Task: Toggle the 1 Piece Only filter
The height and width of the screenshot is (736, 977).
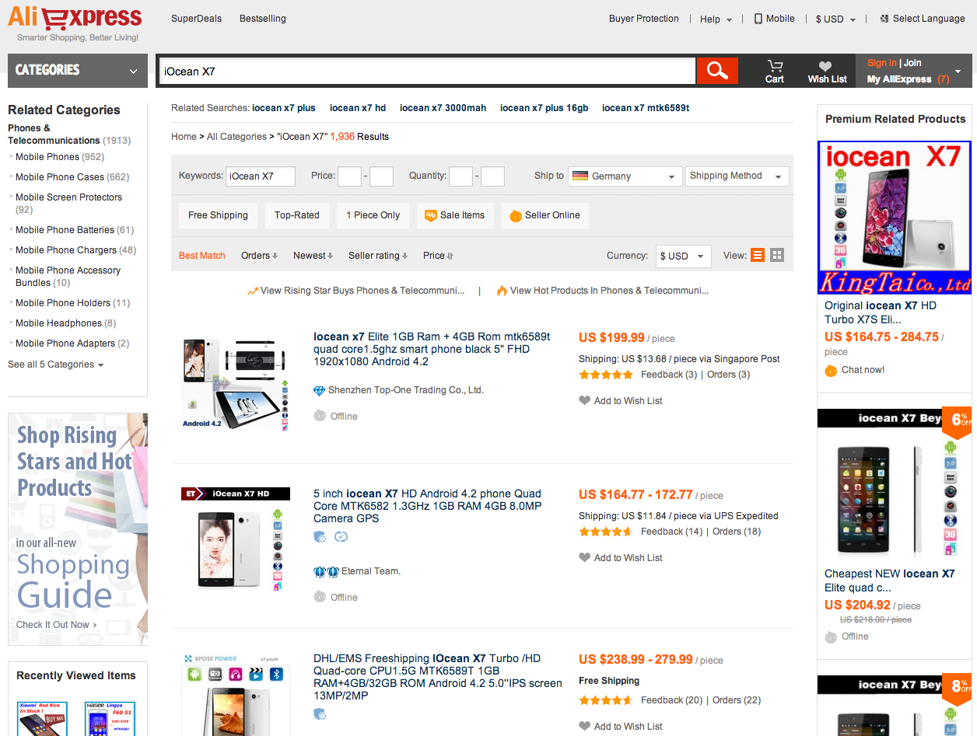Action: click(373, 215)
